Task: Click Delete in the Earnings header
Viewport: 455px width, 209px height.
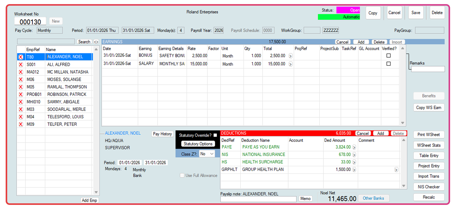Action: pos(379,42)
